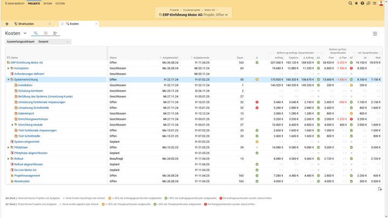Open the Kosten view dropdown
388x218 pixels.
tap(25, 33)
